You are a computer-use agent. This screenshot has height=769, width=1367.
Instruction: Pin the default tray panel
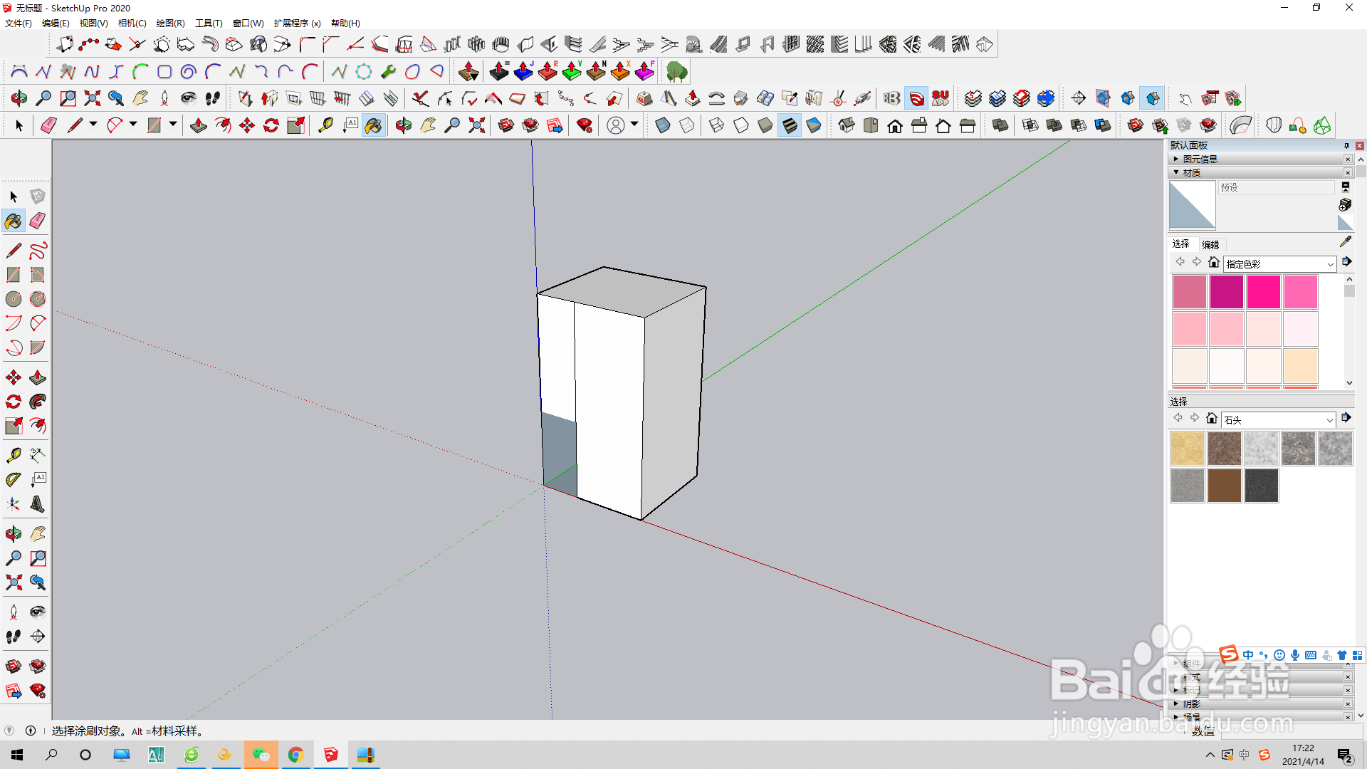(x=1346, y=145)
